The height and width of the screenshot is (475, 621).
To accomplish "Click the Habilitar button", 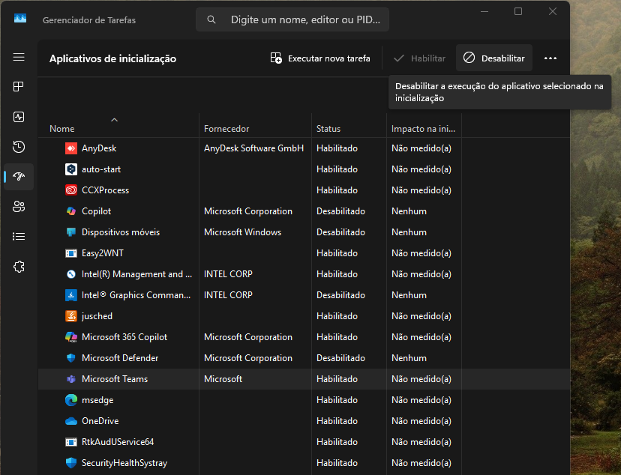I will 420,58.
